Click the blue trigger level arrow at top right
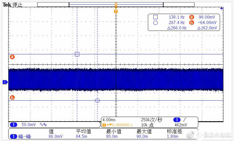234x141 pixels. [x=221, y=9]
